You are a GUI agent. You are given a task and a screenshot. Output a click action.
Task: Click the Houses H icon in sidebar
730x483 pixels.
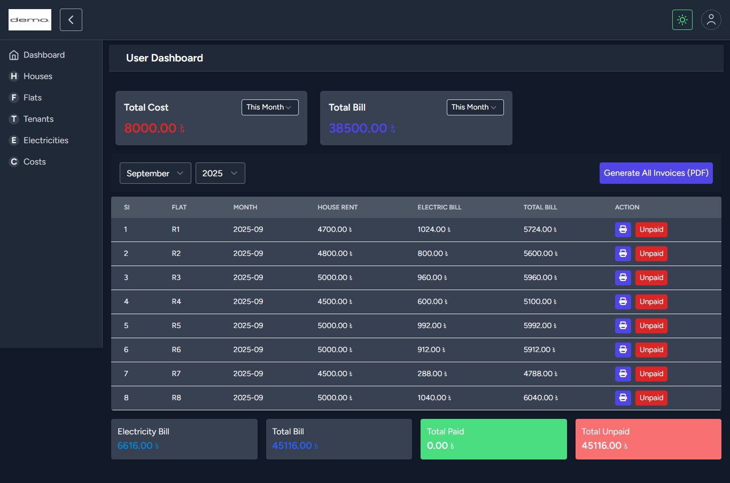pos(14,76)
